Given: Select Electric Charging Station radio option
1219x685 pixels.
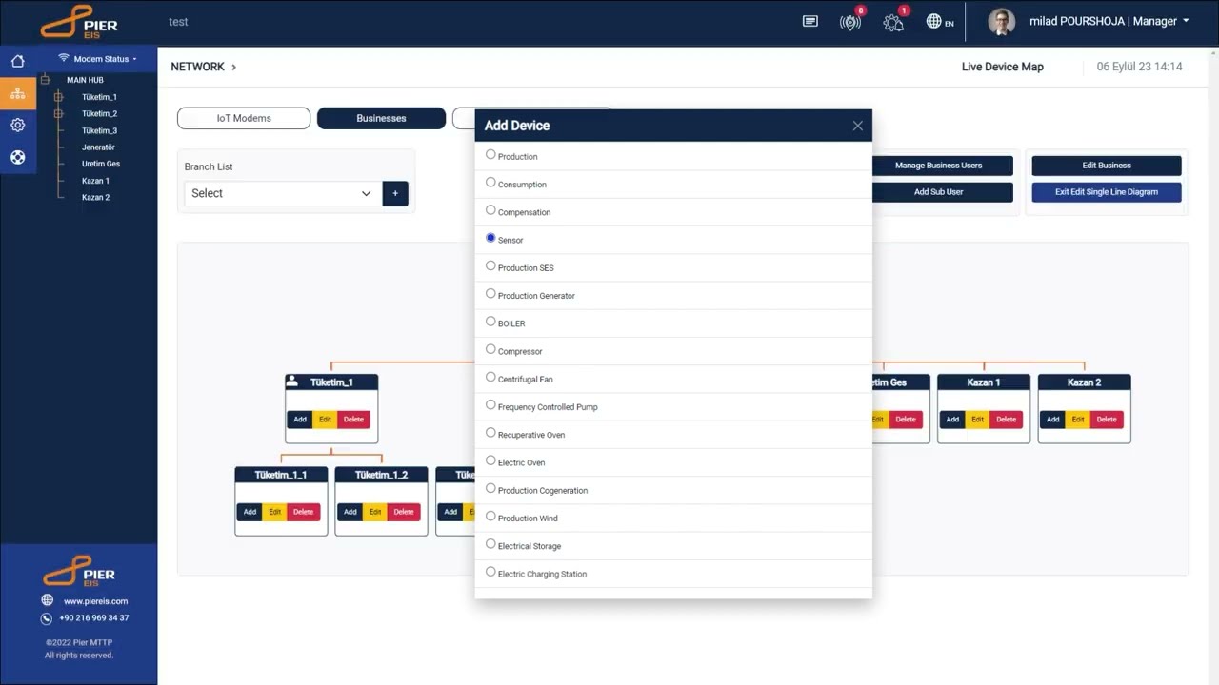Looking at the screenshot, I should pyautogui.click(x=490, y=572).
